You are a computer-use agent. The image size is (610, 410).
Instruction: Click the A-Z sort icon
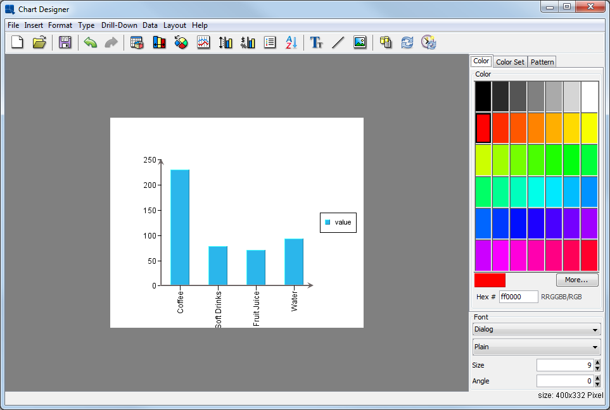point(291,42)
